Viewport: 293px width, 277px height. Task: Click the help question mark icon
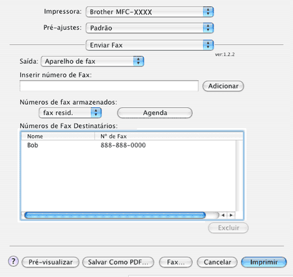coord(14,261)
